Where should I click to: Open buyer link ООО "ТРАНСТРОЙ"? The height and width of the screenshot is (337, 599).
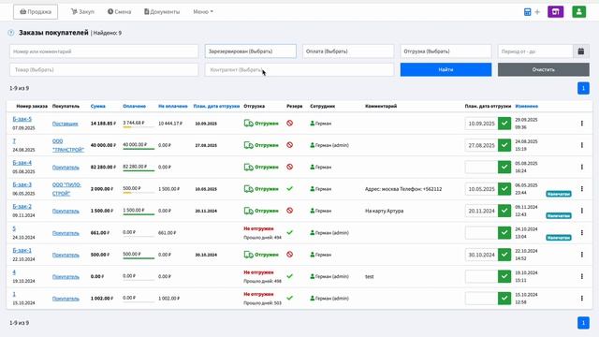point(68,145)
